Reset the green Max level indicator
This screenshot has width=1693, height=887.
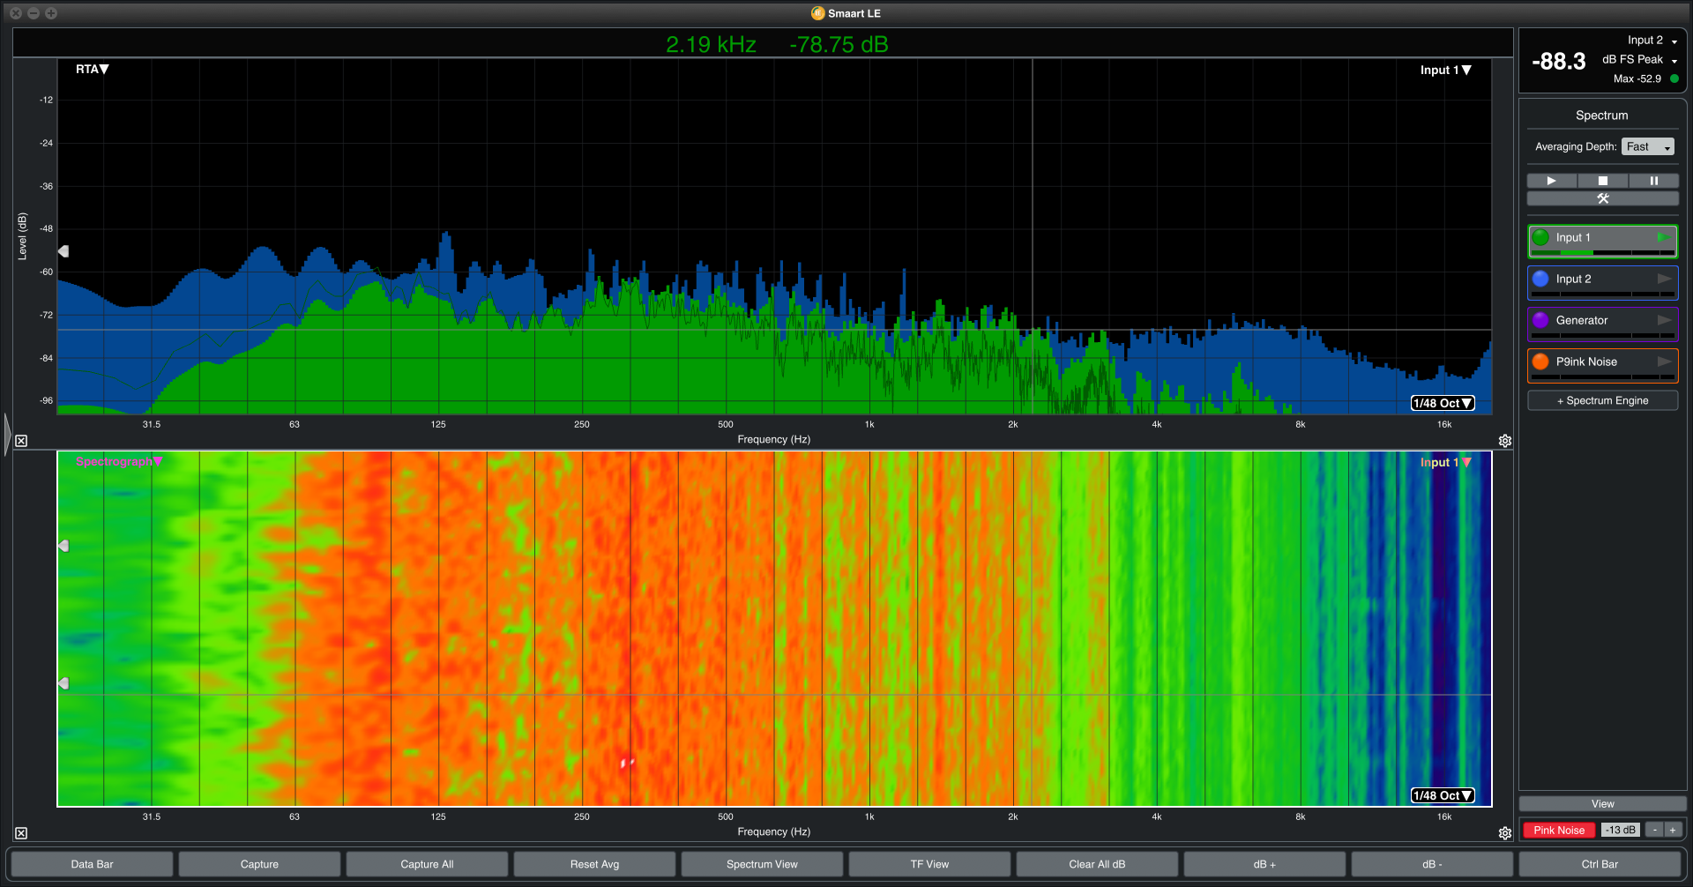point(1674,78)
